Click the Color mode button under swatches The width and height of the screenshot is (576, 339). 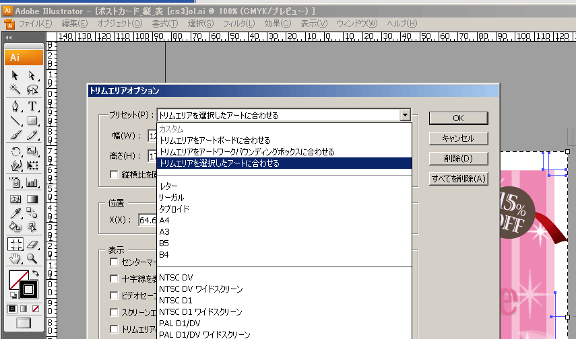(x=11, y=309)
